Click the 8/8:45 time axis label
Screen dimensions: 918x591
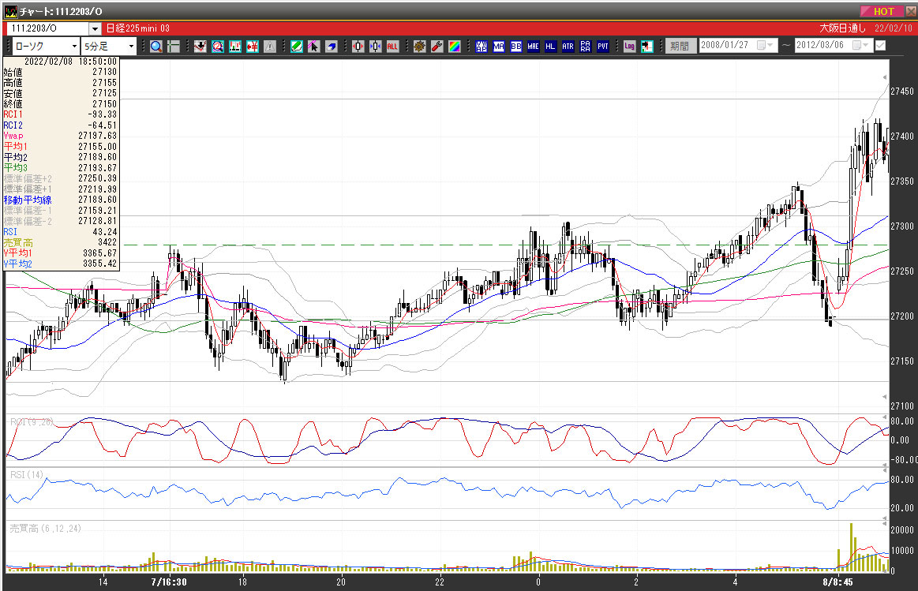click(837, 582)
